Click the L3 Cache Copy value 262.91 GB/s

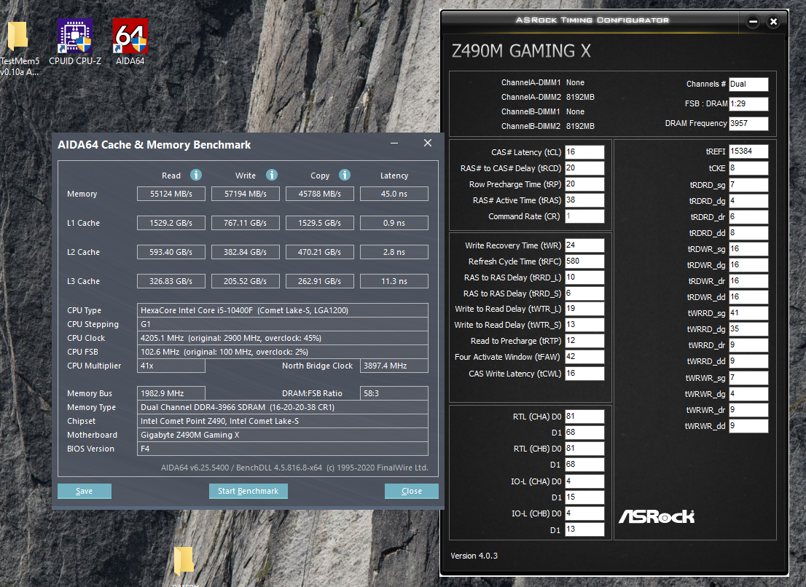320,281
